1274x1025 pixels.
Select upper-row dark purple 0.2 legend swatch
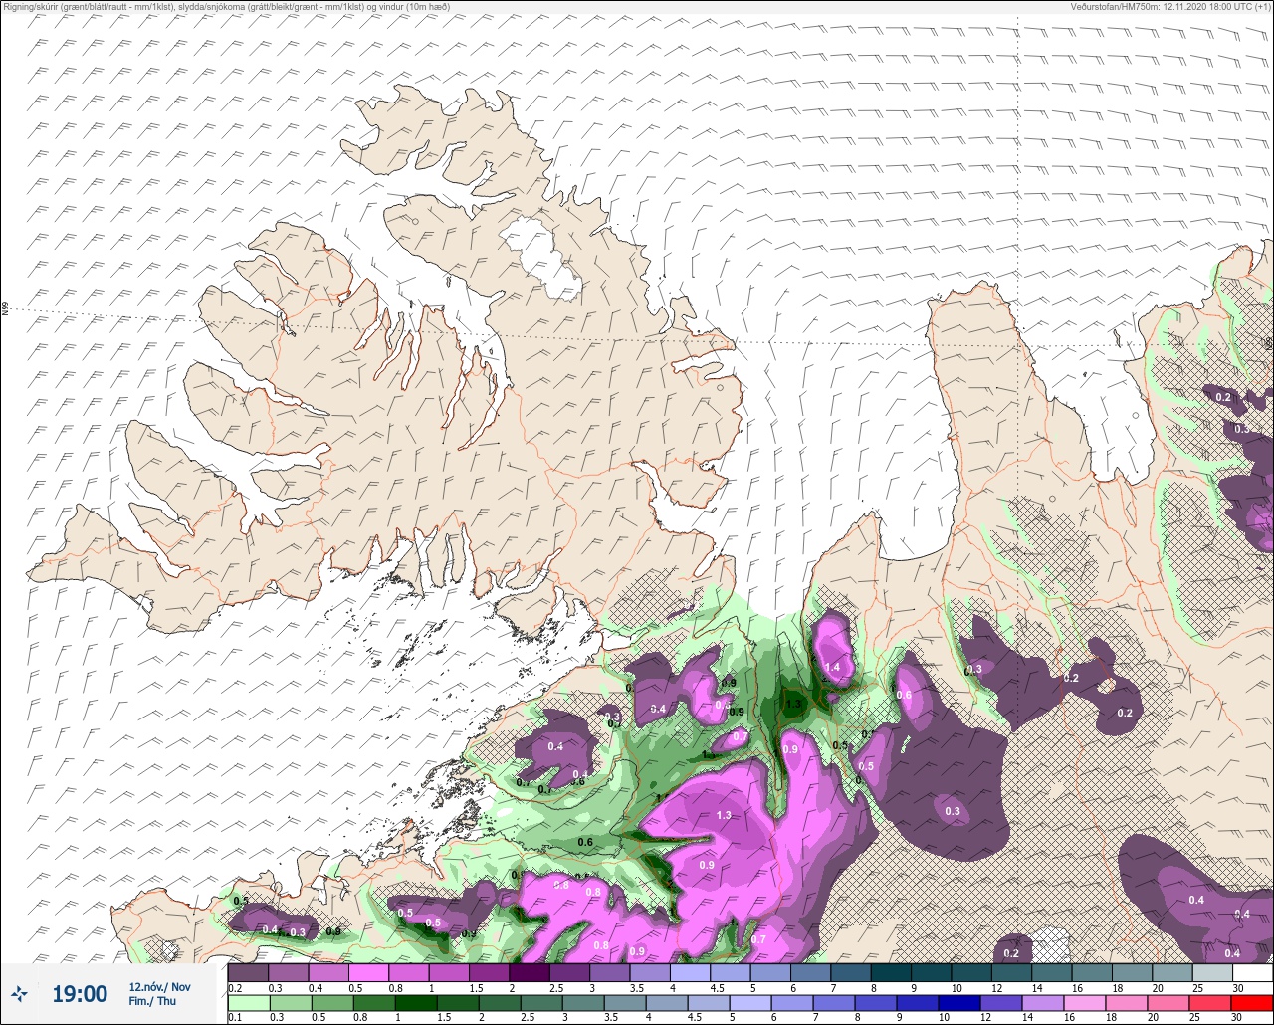[248, 972]
